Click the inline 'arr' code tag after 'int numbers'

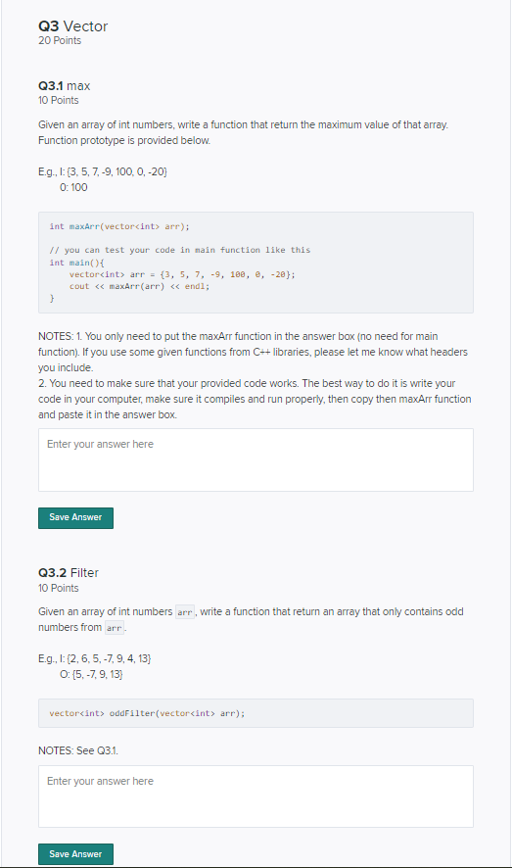(185, 612)
